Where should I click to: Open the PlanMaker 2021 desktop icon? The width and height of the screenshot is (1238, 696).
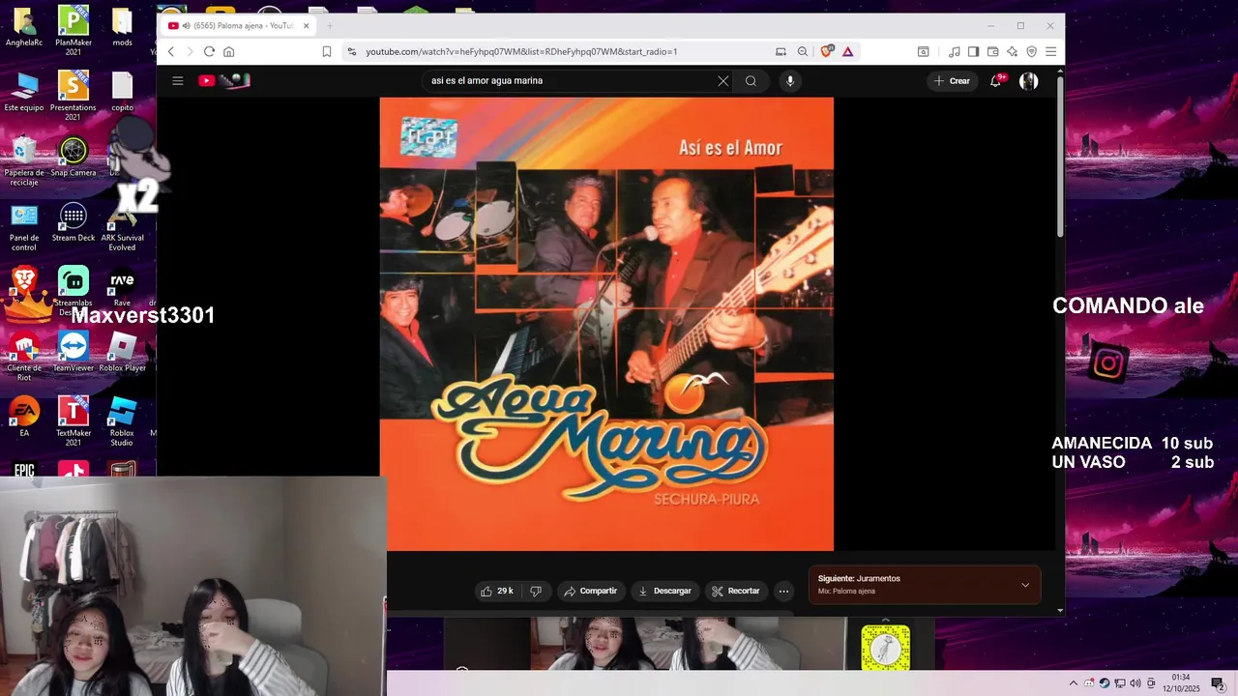pyautogui.click(x=74, y=30)
